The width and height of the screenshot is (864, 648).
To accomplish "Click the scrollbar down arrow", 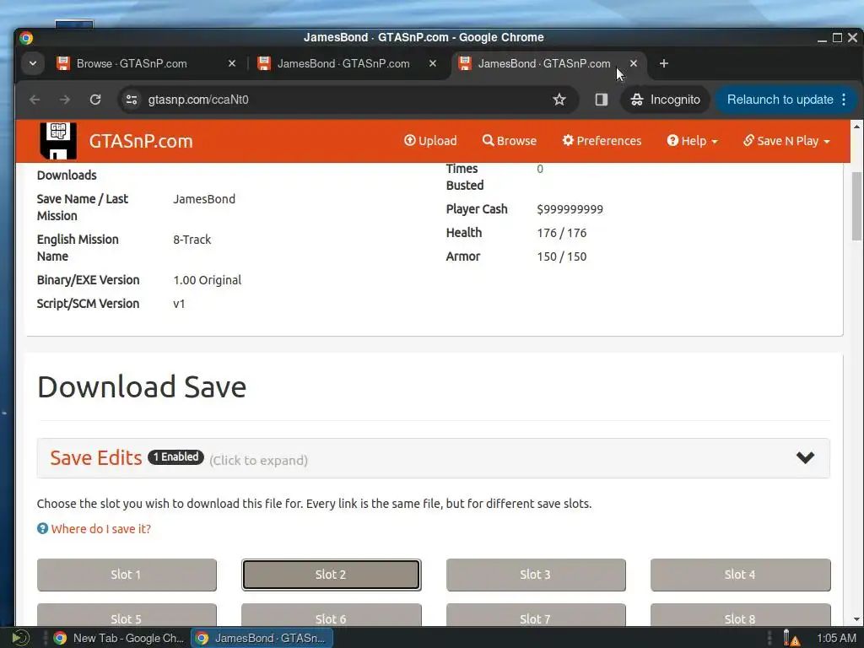I will (856, 619).
